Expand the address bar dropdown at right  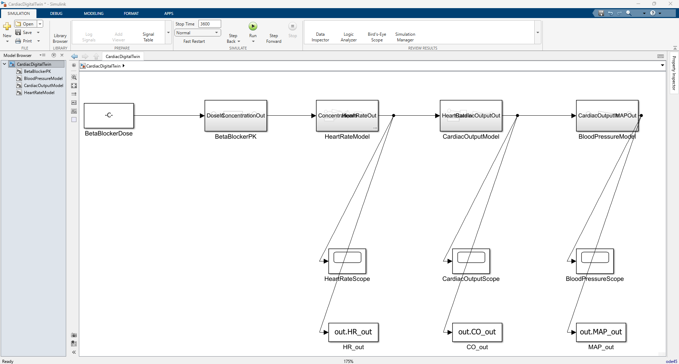pos(662,65)
